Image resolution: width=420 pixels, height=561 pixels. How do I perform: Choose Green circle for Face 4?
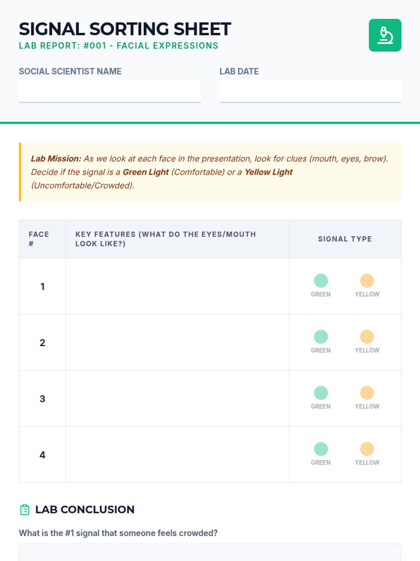(x=321, y=449)
